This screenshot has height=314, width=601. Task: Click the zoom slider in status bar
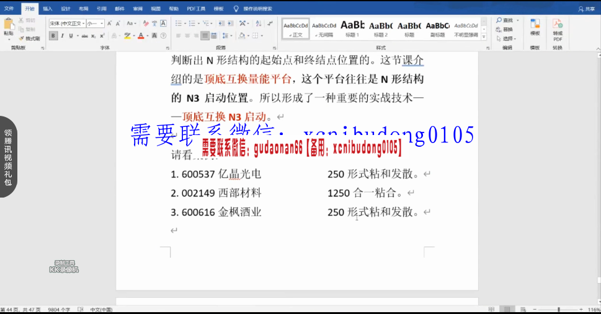coord(558,309)
